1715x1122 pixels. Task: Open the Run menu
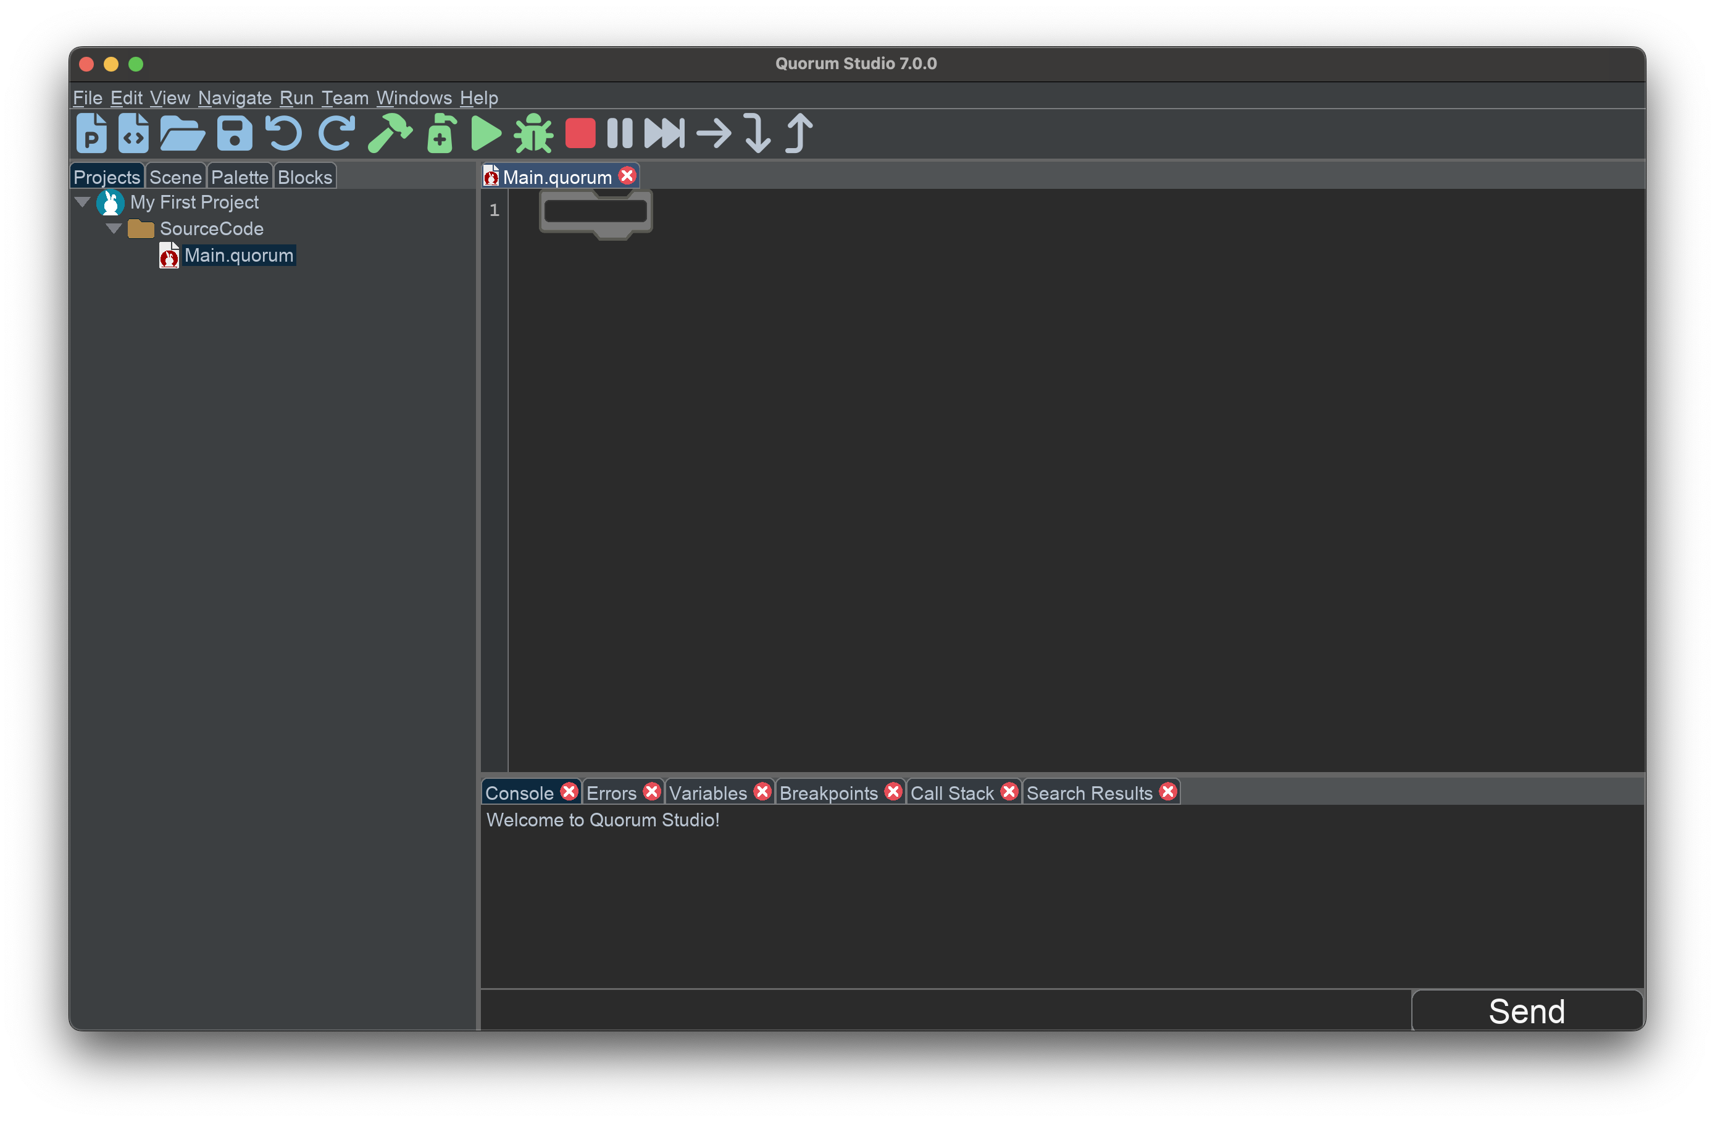(x=296, y=98)
